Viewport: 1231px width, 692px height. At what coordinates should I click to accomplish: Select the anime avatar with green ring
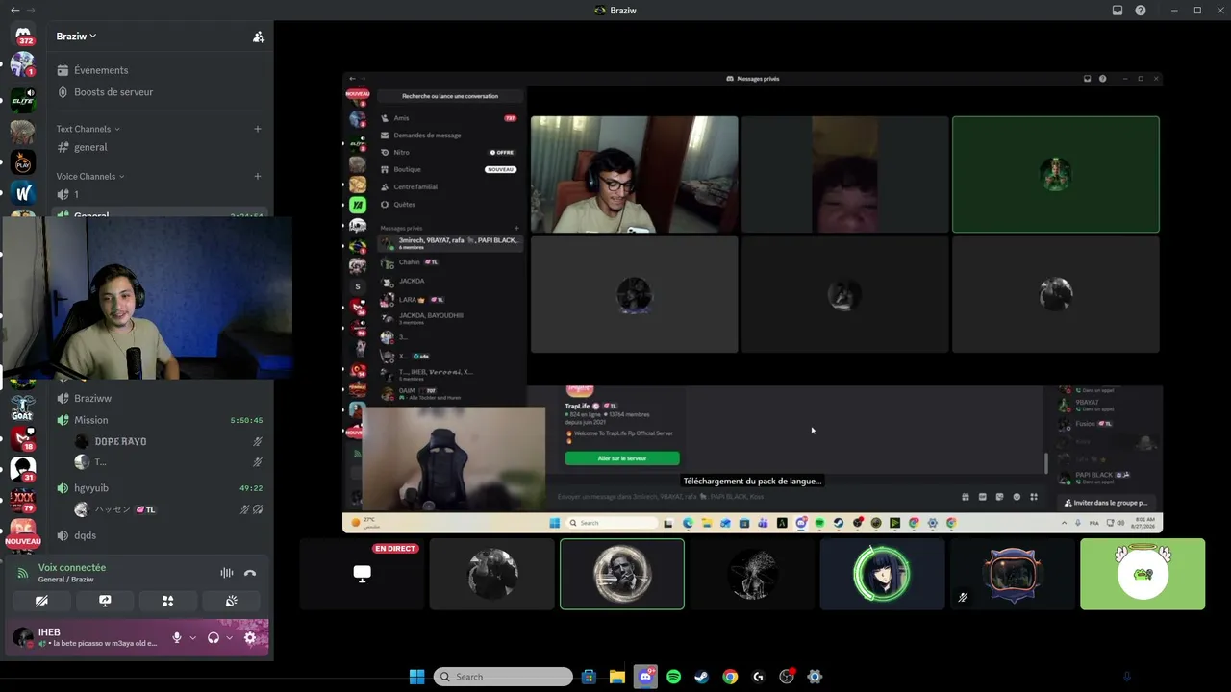(x=882, y=574)
